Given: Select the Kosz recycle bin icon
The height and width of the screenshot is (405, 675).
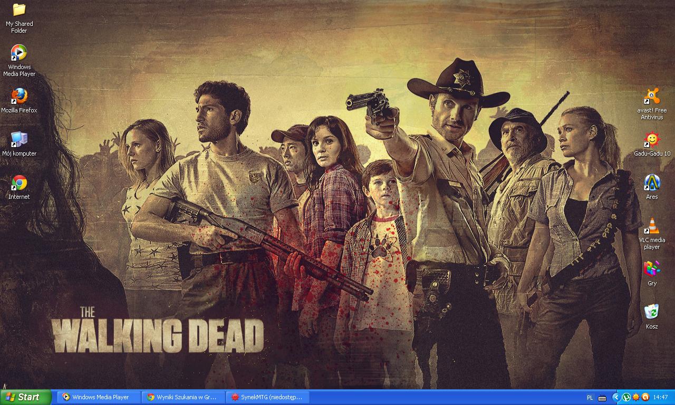Looking at the screenshot, I should pyautogui.click(x=652, y=316).
